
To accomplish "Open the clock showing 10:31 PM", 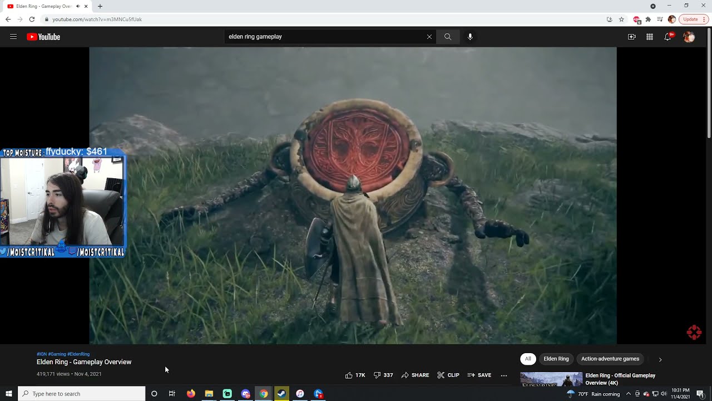I will (681, 394).
